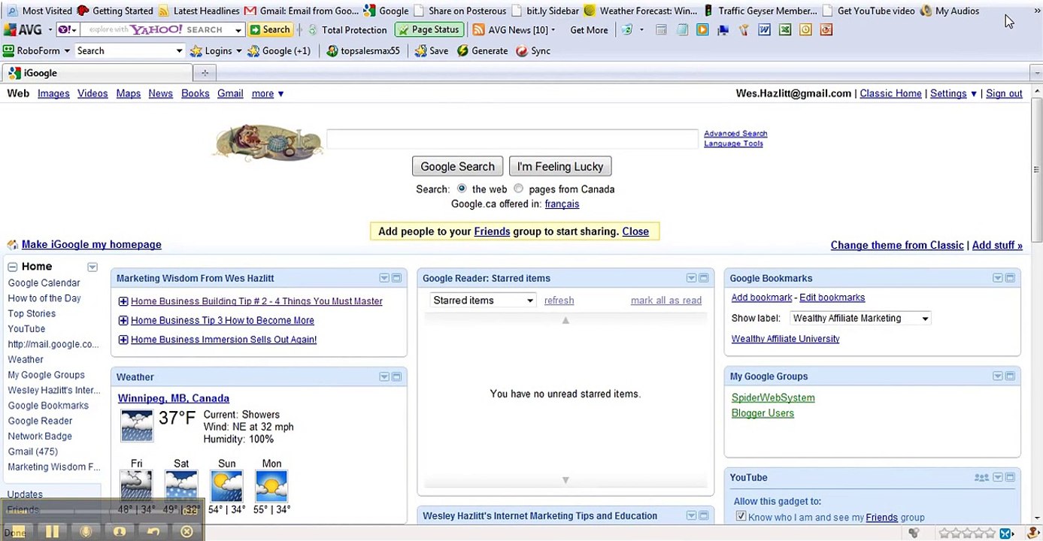Open the Marketing Wisdom gadget menu arrow
This screenshot has height=541, width=1043.
tap(384, 278)
